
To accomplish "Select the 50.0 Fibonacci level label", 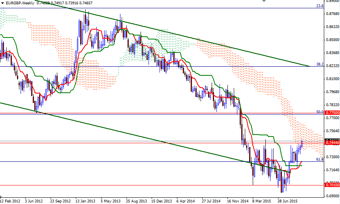I will click(320, 112).
